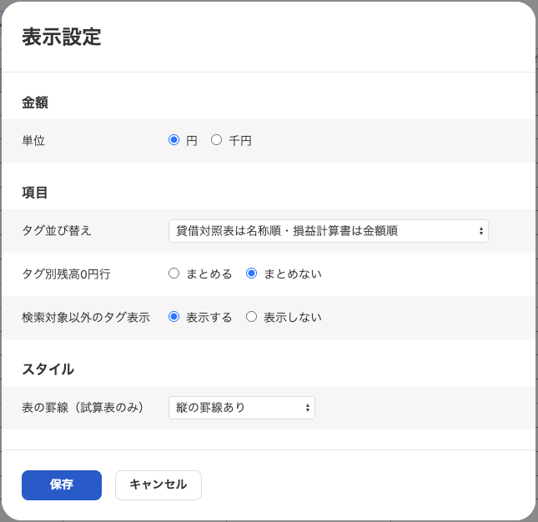Choose まとめない for タグ別残高0円行
The height and width of the screenshot is (522, 538).
tap(252, 274)
